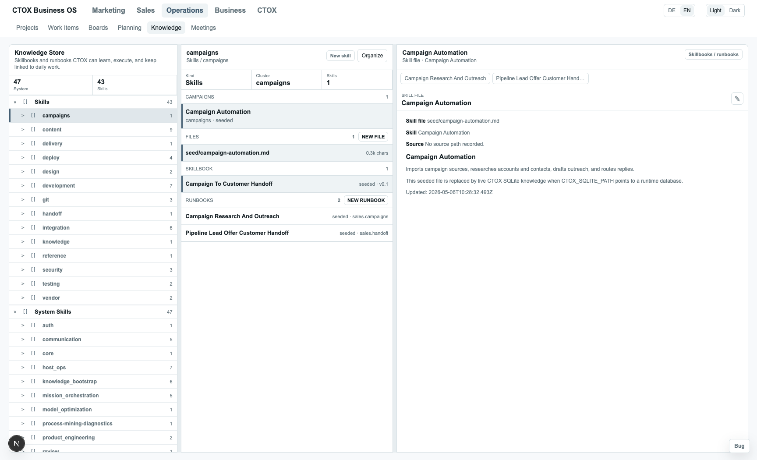This screenshot has height=460, width=757.
Task: Select Dark theme
Action: tap(735, 11)
